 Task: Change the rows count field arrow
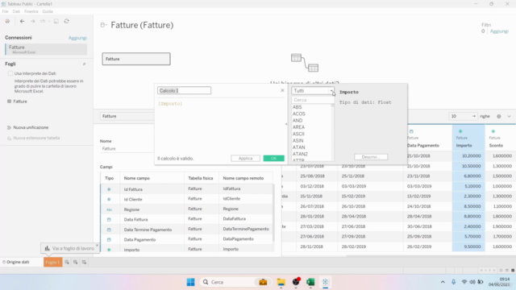pyautogui.click(x=473, y=116)
